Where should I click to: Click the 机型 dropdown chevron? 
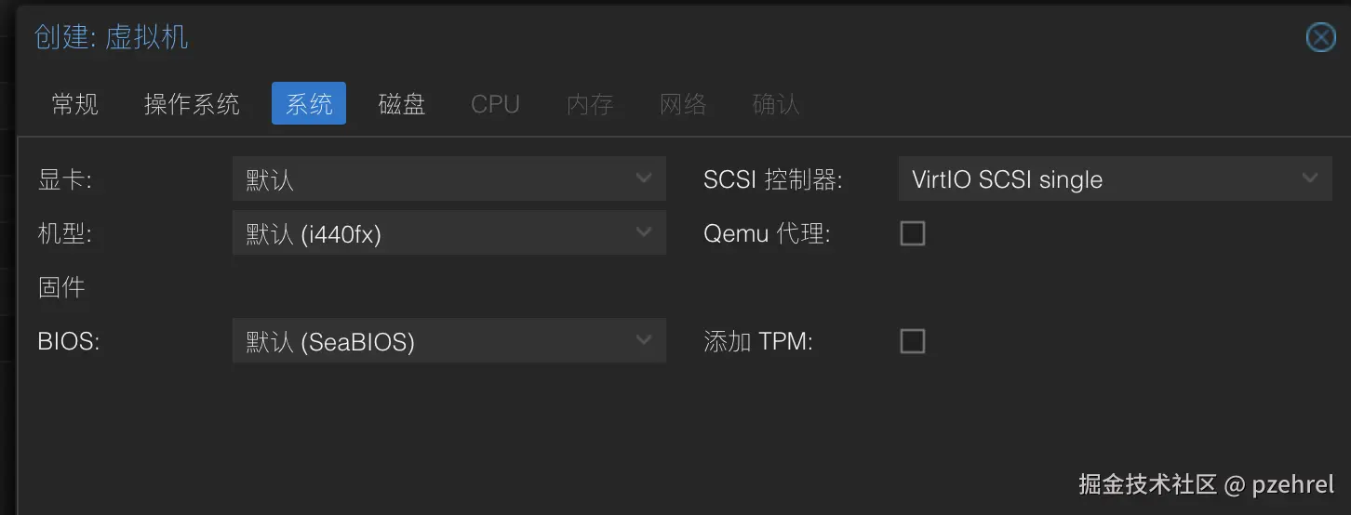[x=644, y=232]
